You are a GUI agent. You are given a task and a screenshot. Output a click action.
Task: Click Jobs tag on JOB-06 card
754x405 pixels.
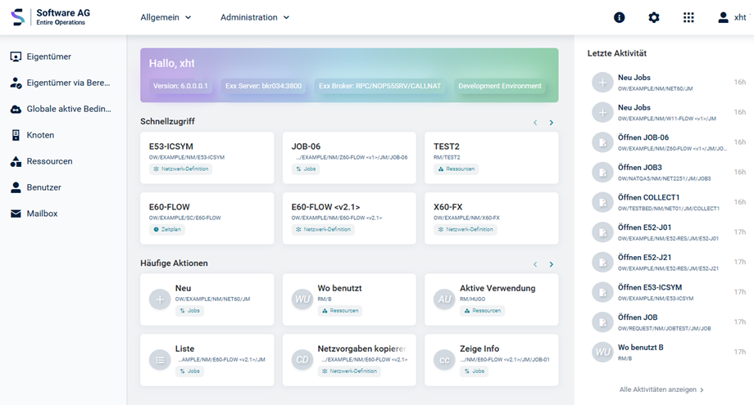(306, 169)
